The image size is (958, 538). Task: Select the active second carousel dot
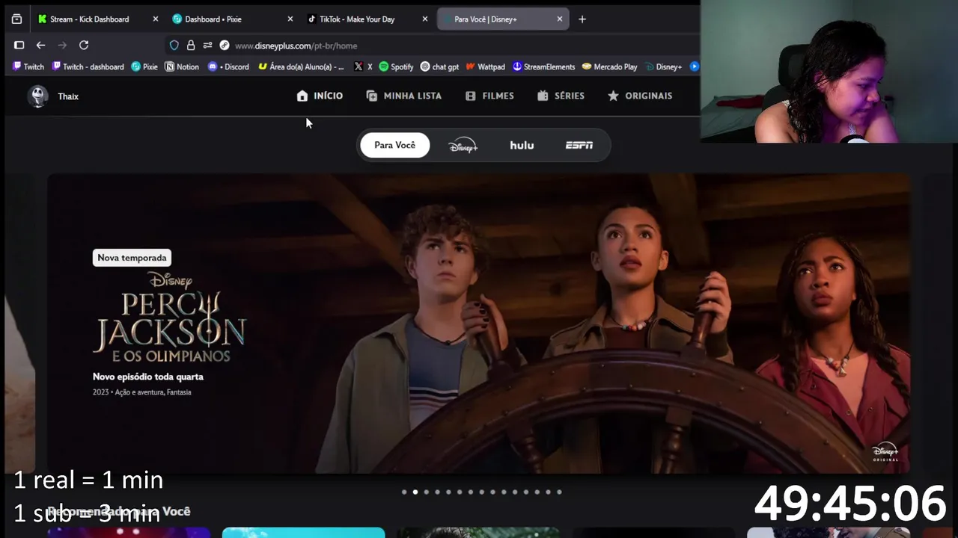point(415,492)
